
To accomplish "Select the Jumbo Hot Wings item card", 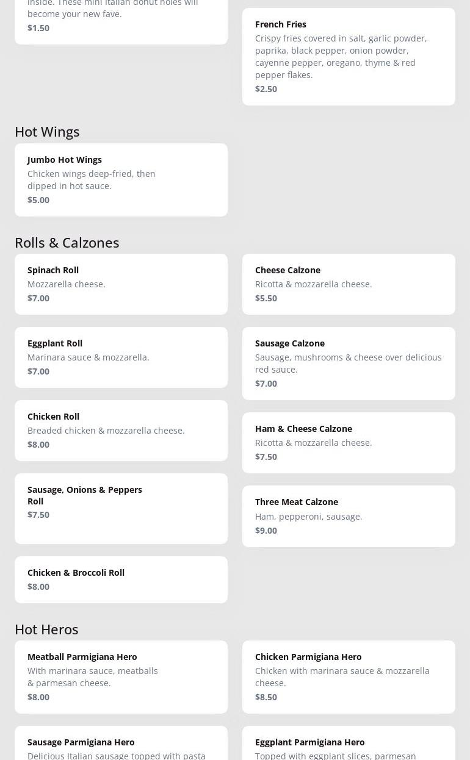I will pos(121,179).
